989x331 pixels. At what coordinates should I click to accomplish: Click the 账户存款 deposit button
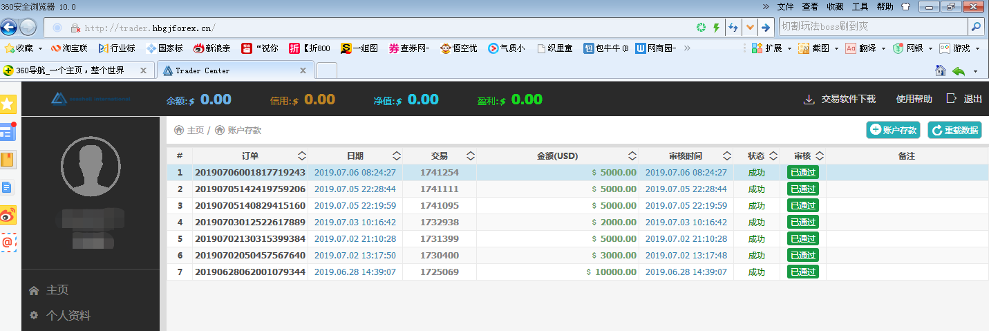893,130
